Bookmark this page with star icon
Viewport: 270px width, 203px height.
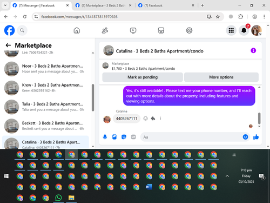click(218, 17)
